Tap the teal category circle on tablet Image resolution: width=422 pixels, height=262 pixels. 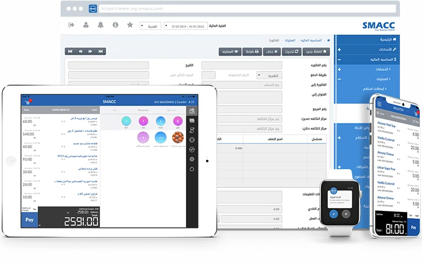click(126, 121)
